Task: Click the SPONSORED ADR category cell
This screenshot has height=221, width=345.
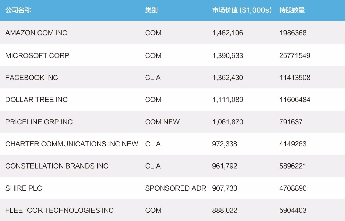Action: click(x=175, y=188)
